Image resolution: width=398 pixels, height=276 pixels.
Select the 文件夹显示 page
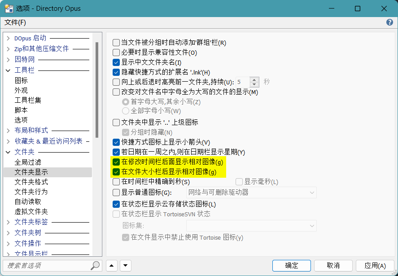coord(48,172)
